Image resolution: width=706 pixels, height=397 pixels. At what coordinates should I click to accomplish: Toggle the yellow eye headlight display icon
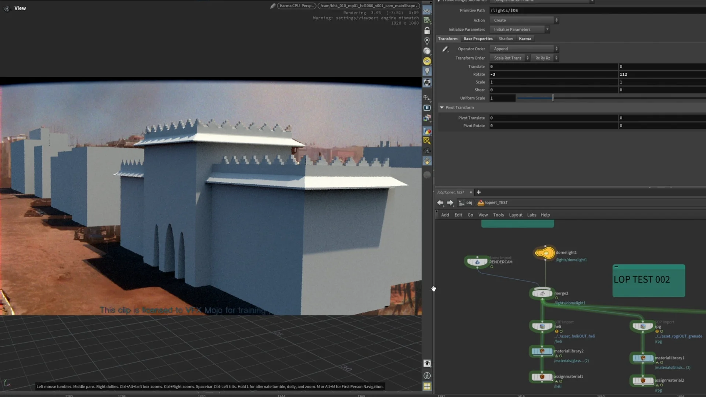(x=427, y=61)
